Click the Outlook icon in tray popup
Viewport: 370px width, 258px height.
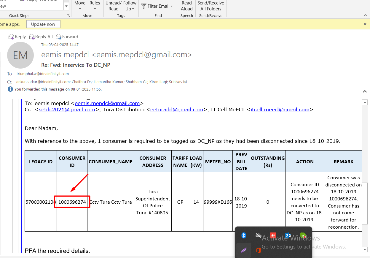click(x=288, y=235)
